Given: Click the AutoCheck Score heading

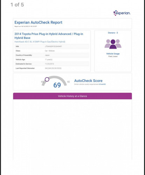Looking at the screenshot, I should click(88, 80).
